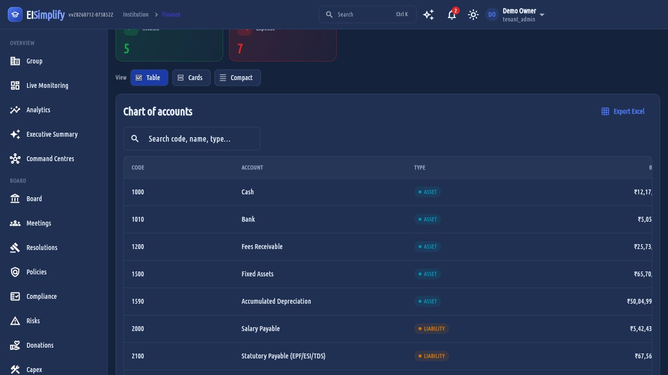The height and width of the screenshot is (375, 668).
Task: Click the Board bank building icon
Action: [x=15, y=199]
